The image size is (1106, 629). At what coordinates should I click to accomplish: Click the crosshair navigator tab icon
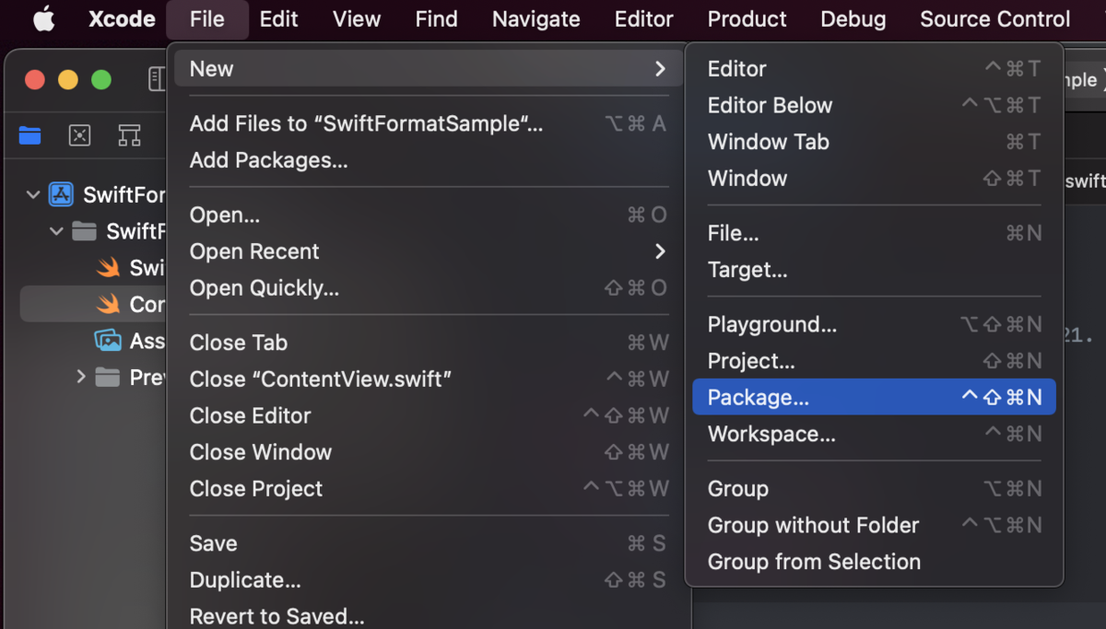(x=79, y=135)
